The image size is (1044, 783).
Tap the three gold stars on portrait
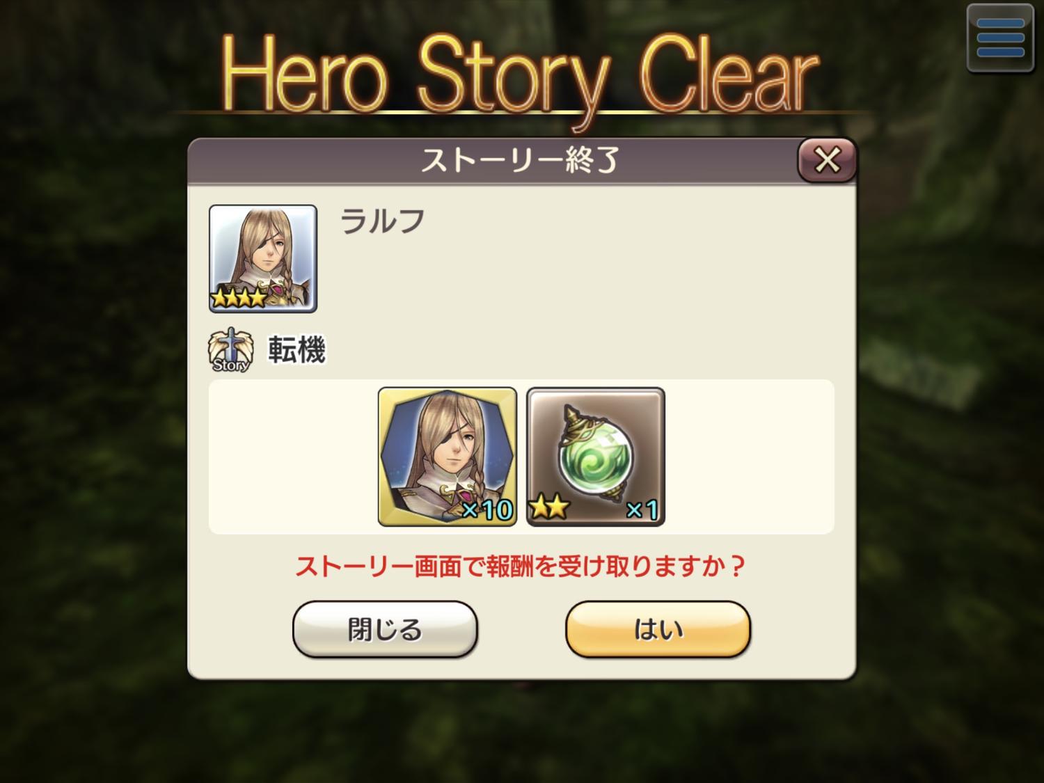tap(239, 299)
